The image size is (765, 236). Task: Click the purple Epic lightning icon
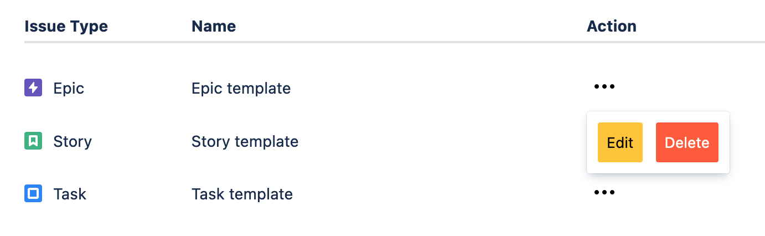click(33, 88)
